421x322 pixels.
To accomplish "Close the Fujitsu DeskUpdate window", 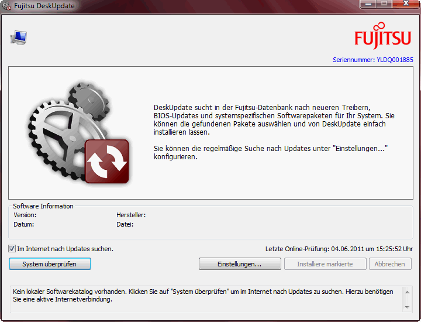I will 406,4.
